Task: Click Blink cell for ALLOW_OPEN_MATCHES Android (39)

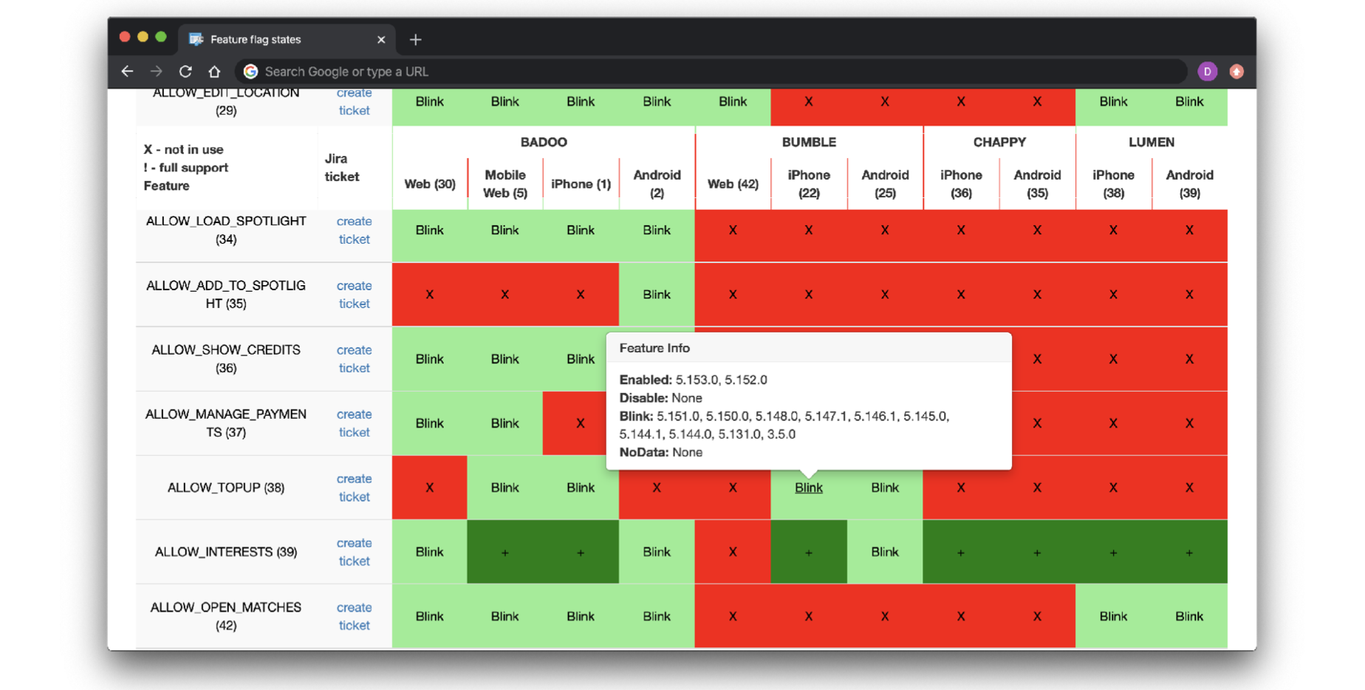Action: tap(1189, 616)
